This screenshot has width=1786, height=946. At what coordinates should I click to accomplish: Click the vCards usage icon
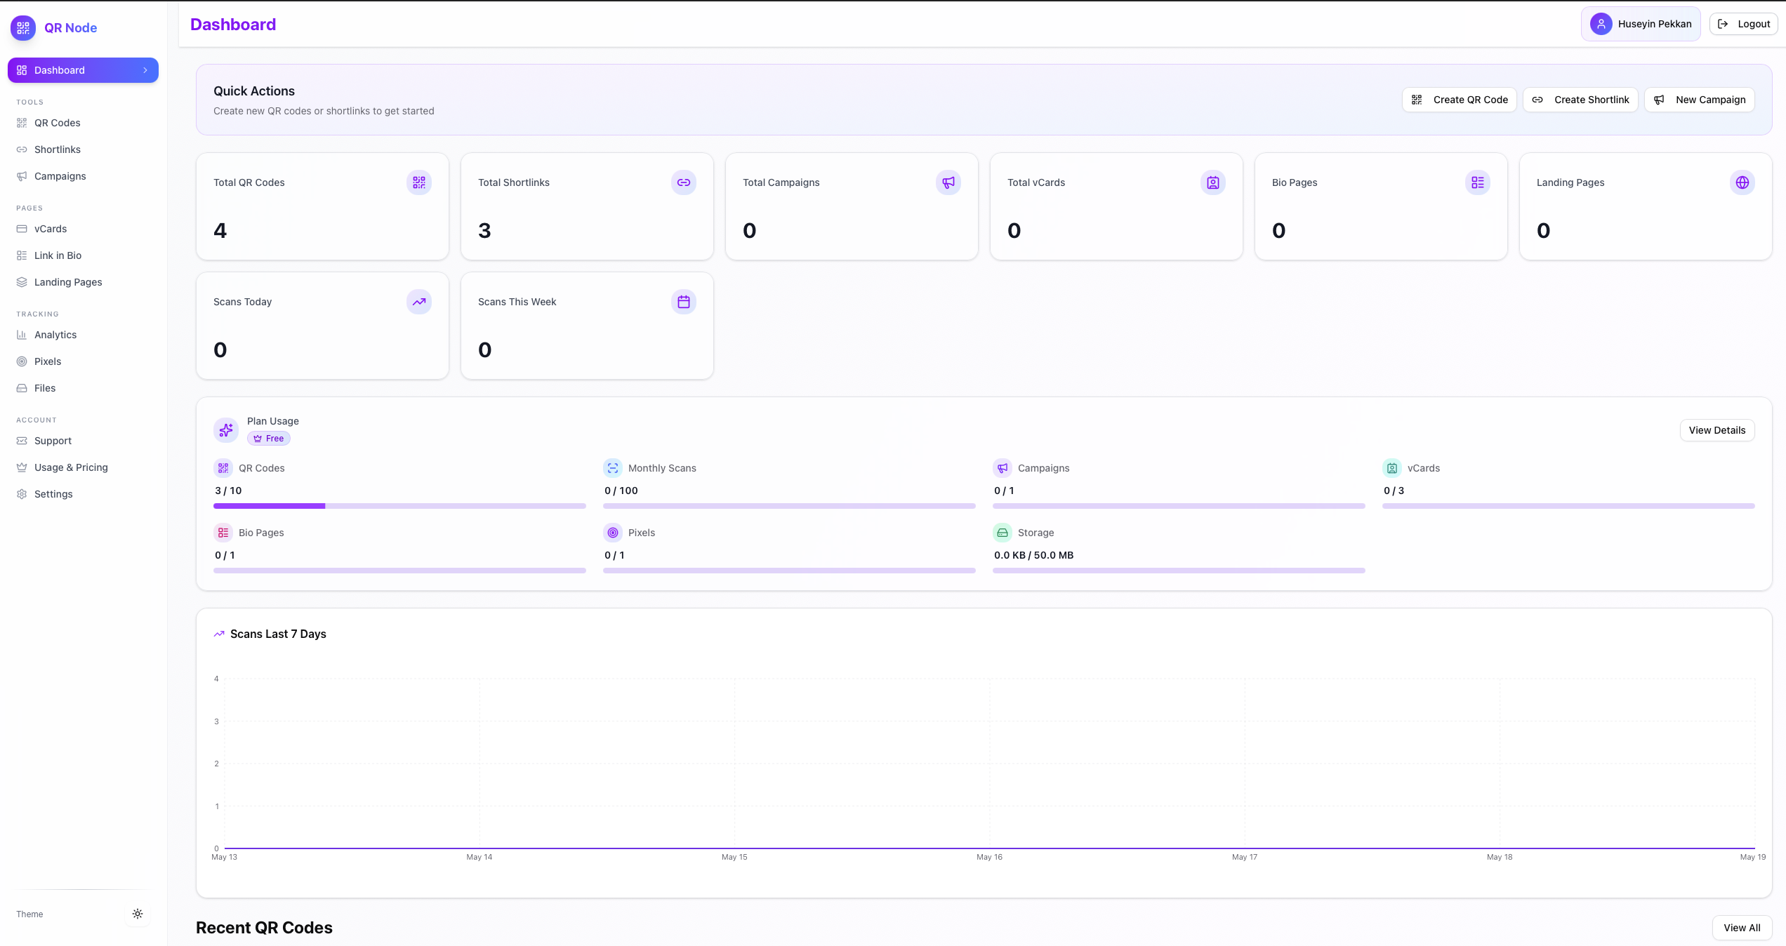[x=1392, y=468]
